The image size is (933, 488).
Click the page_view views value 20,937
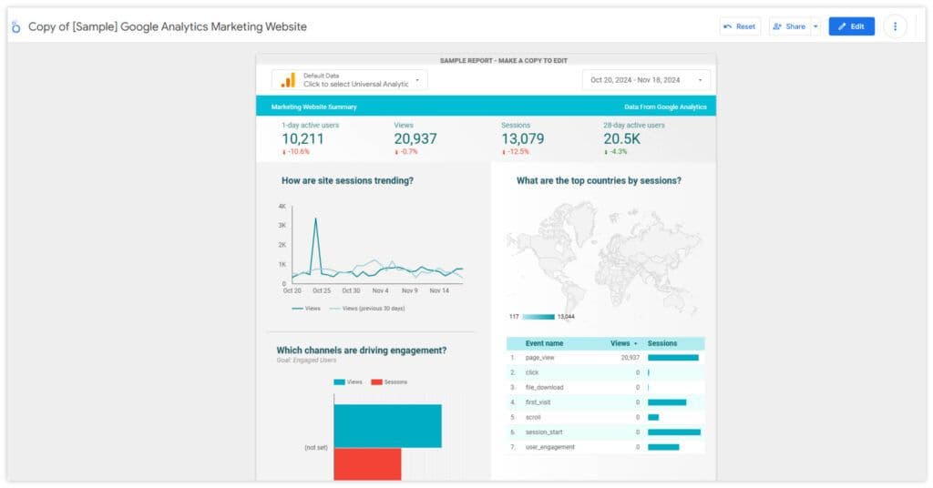pos(631,358)
